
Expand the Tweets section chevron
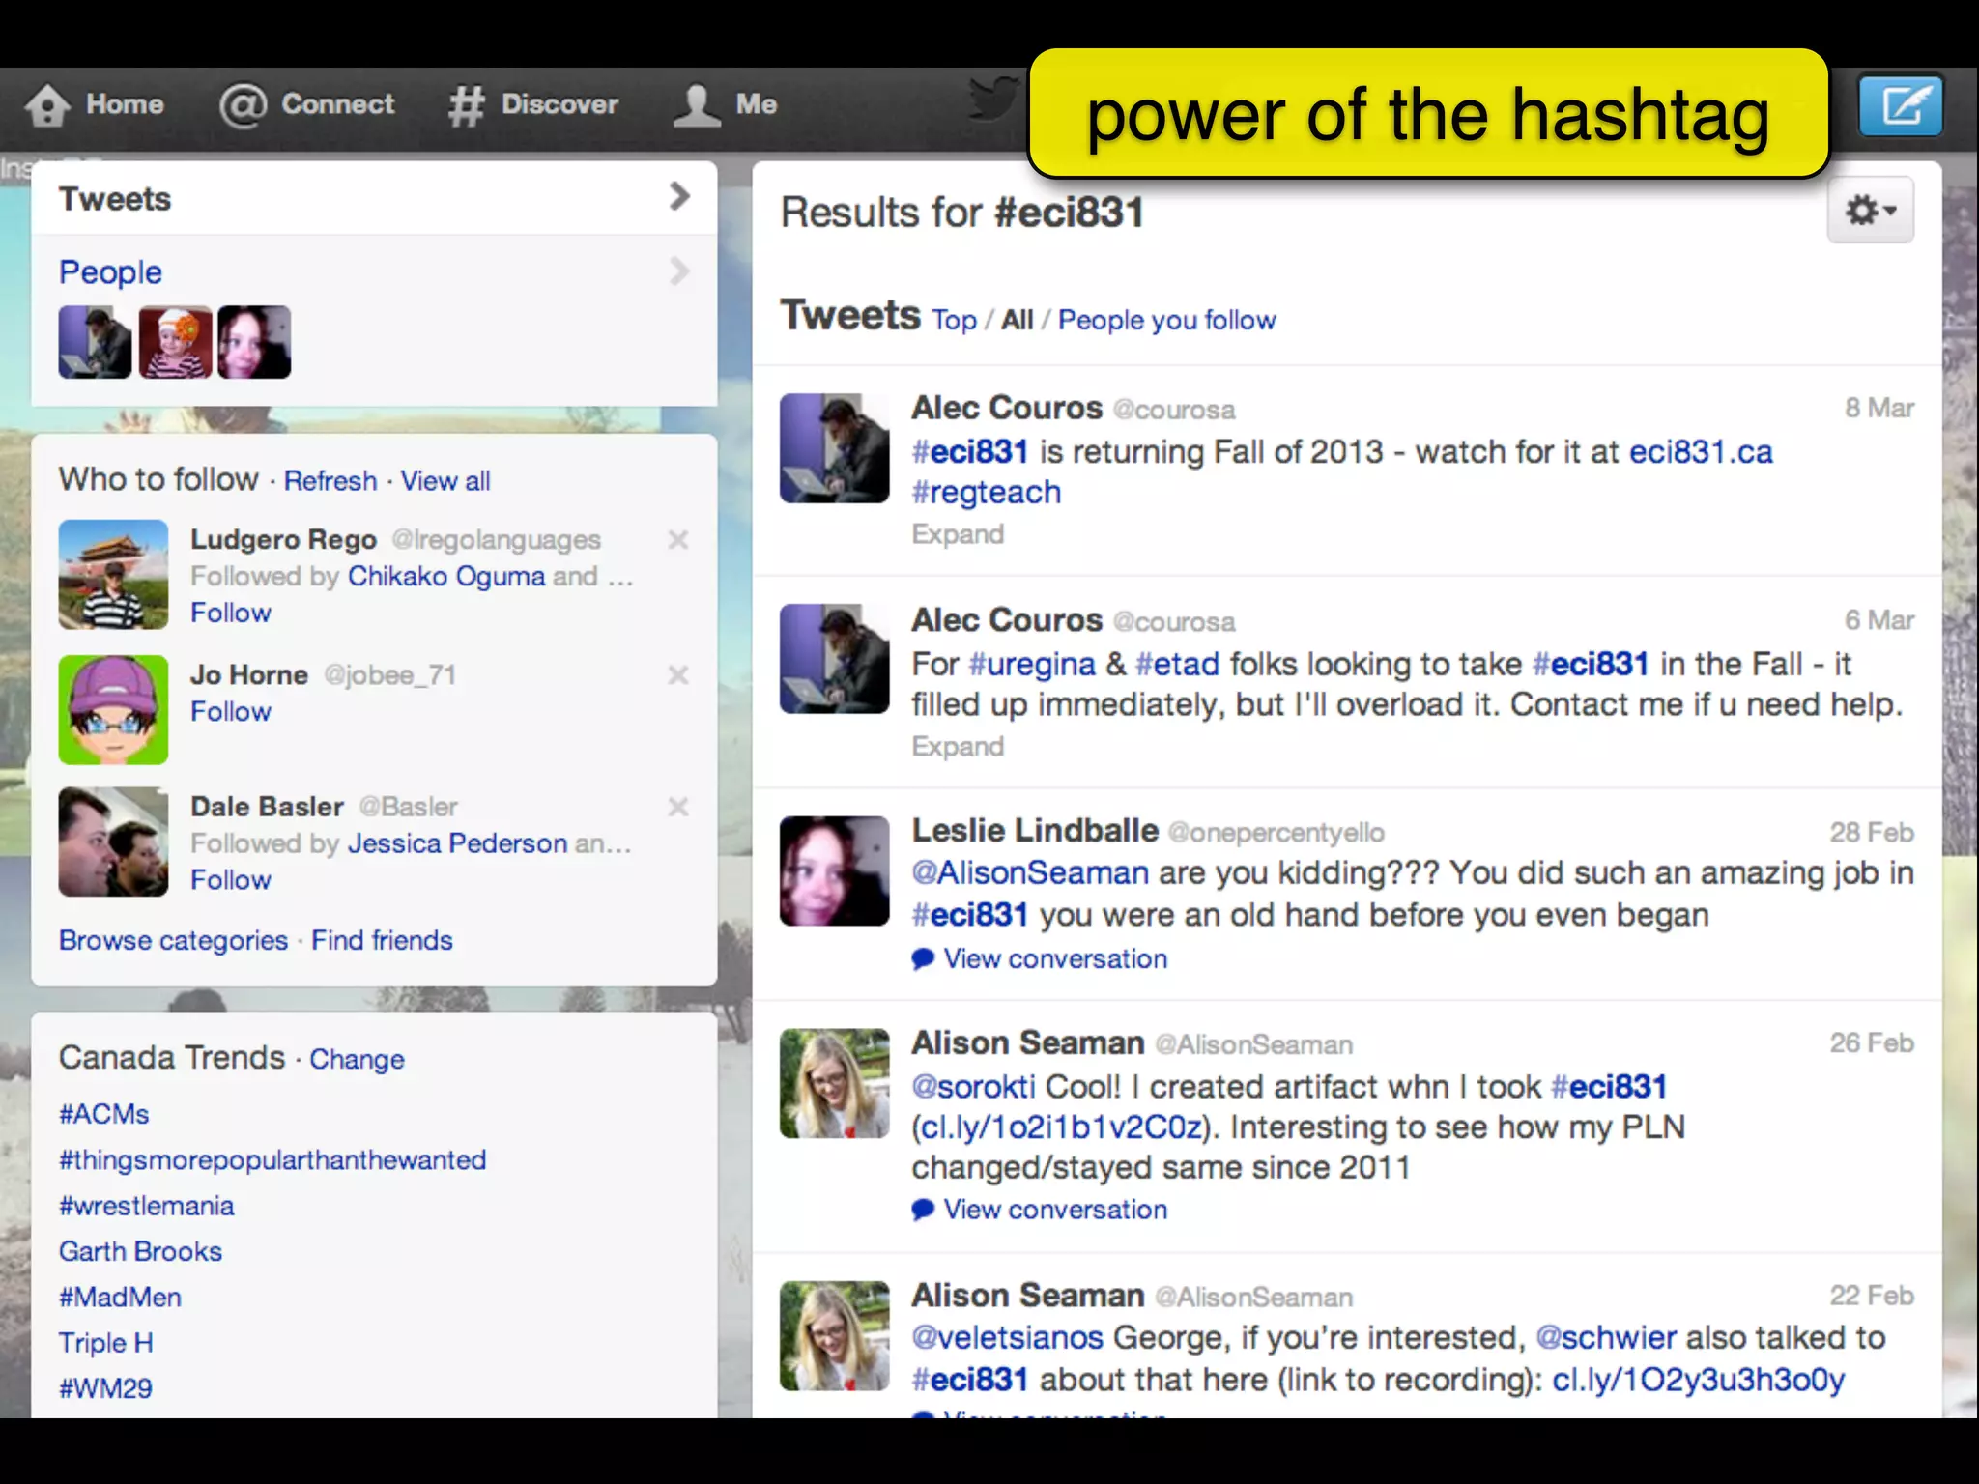[x=679, y=197]
